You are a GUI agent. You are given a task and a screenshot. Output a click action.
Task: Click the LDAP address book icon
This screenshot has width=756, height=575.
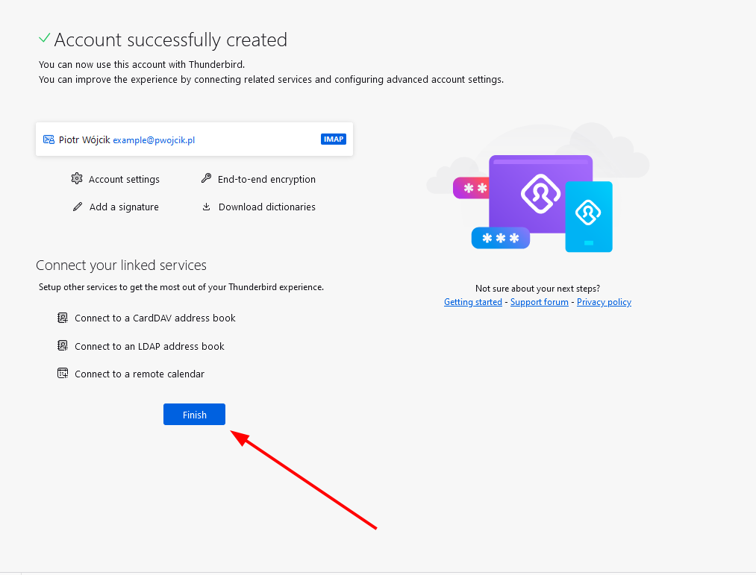(63, 346)
